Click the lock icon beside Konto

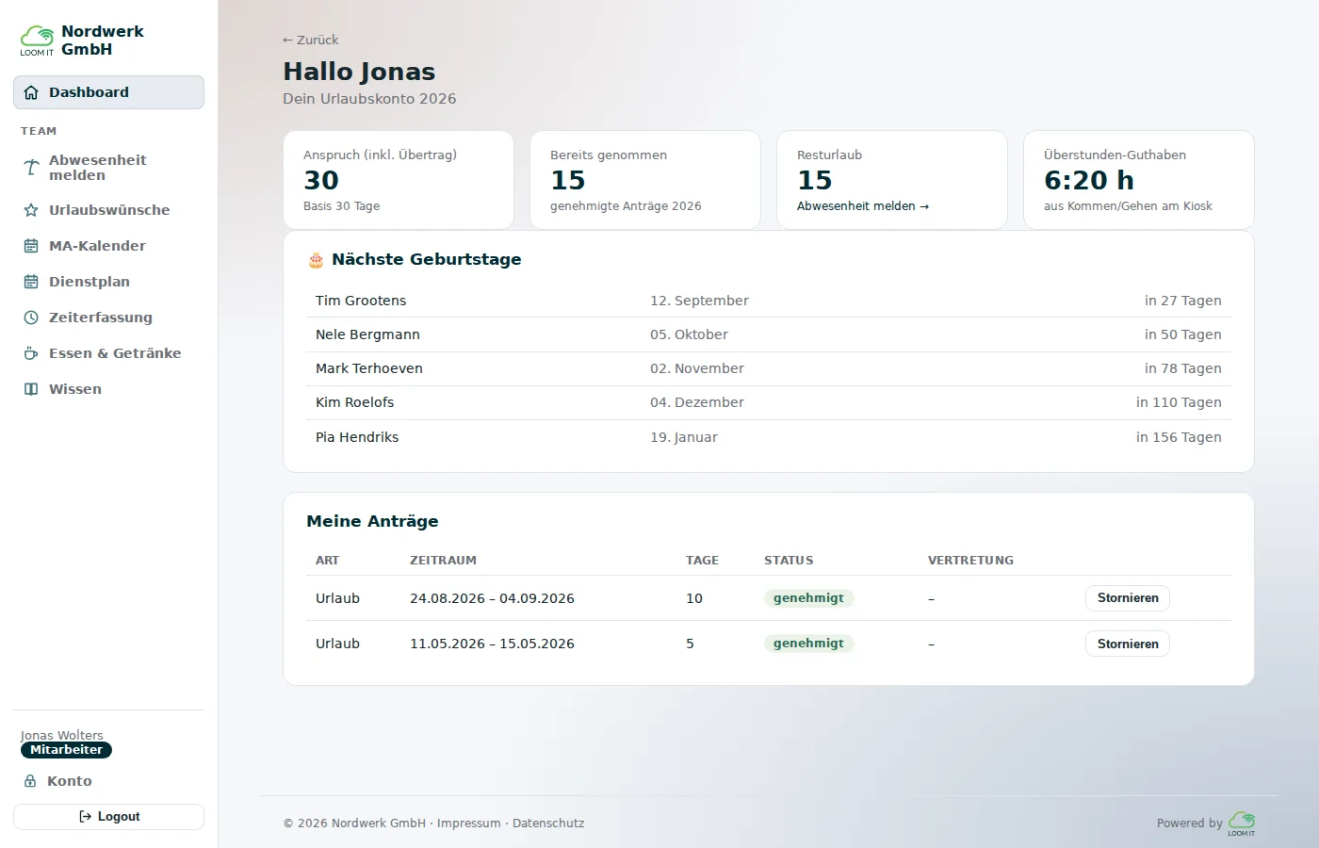coord(30,781)
